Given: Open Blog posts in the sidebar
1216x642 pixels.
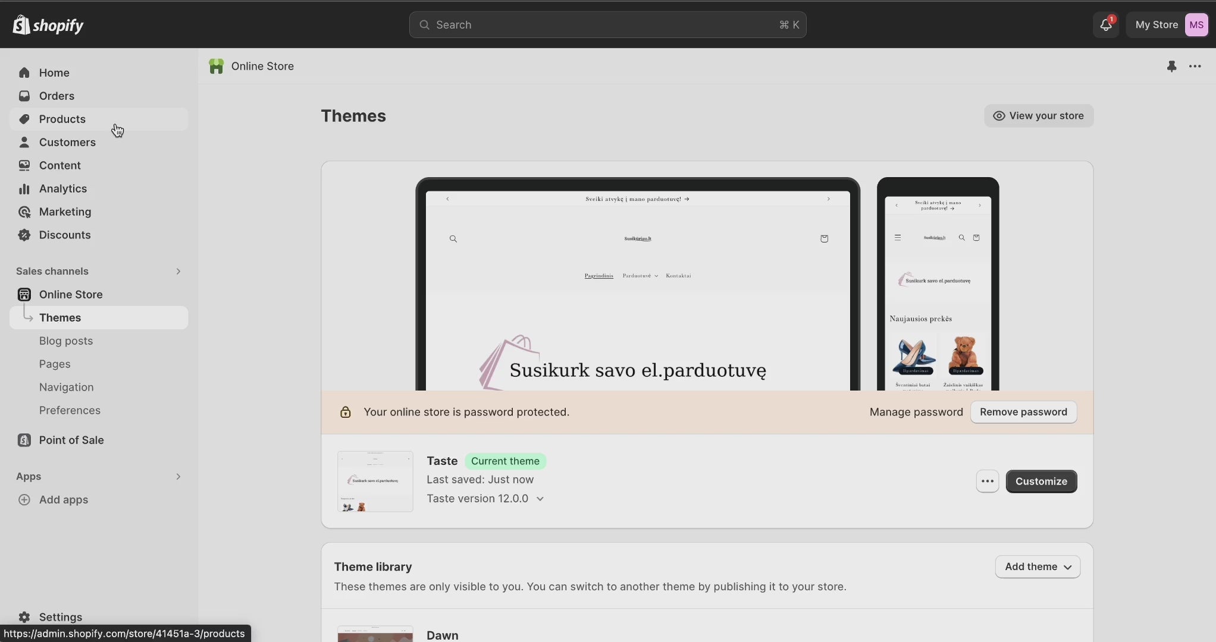Looking at the screenshot, I should pos(65,341).
